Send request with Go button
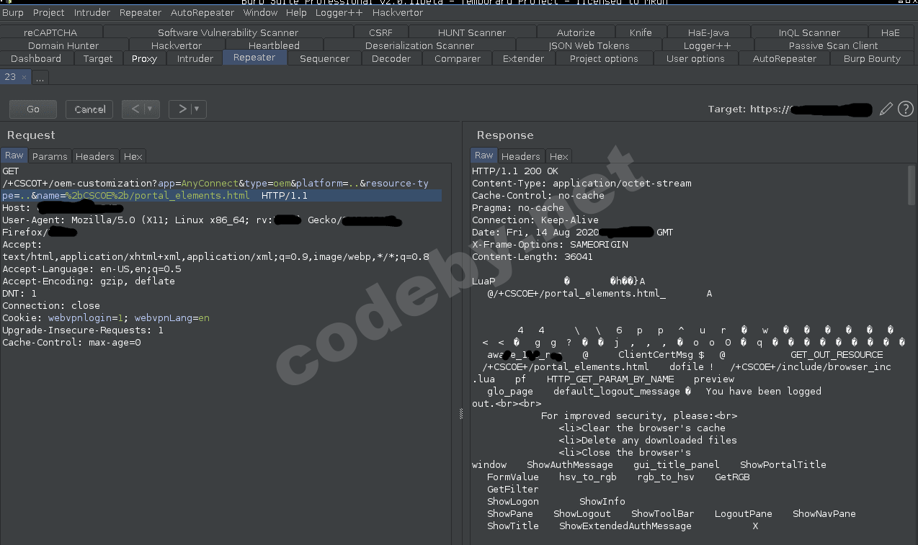The width and height of the screenshot is (918, 545). [x=33, y=109]
